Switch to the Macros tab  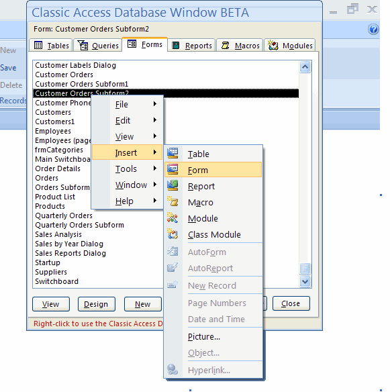point(240,45)
